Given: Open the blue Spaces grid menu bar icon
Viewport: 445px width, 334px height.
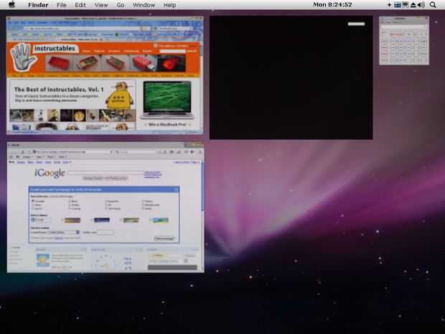Looking at the screenshot, I should pyautogui.click(x=398, y=5).
